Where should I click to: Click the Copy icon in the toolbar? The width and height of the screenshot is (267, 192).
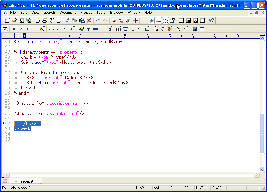coord(75,21)
